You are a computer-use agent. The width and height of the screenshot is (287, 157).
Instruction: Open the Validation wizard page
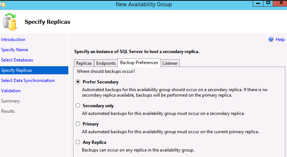(11, 91)
